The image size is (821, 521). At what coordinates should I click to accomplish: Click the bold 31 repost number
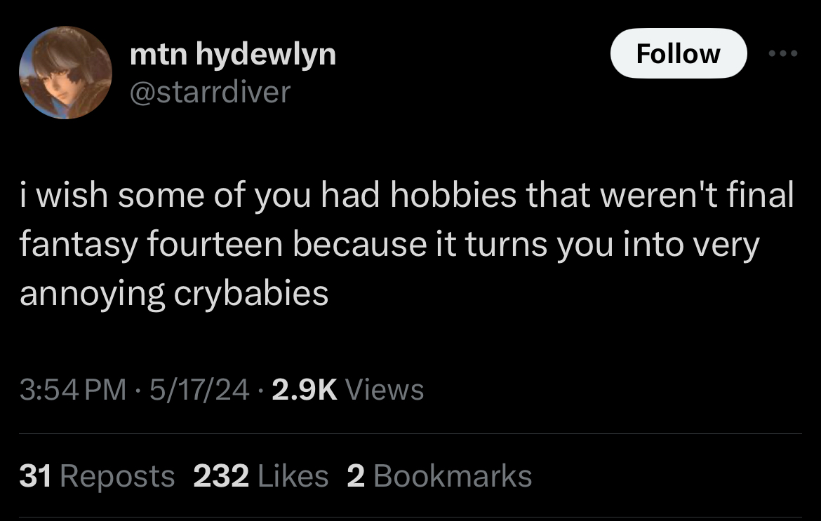pyautogui.click(x=35, y=477)
